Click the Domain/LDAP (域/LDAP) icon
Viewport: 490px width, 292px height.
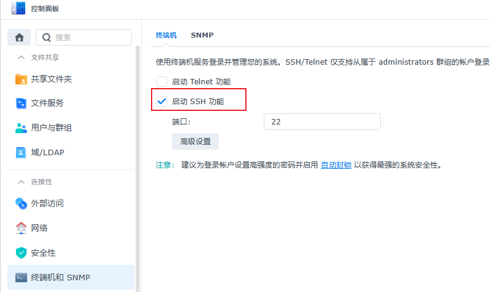pyautogui.click(x=21, y=152)
